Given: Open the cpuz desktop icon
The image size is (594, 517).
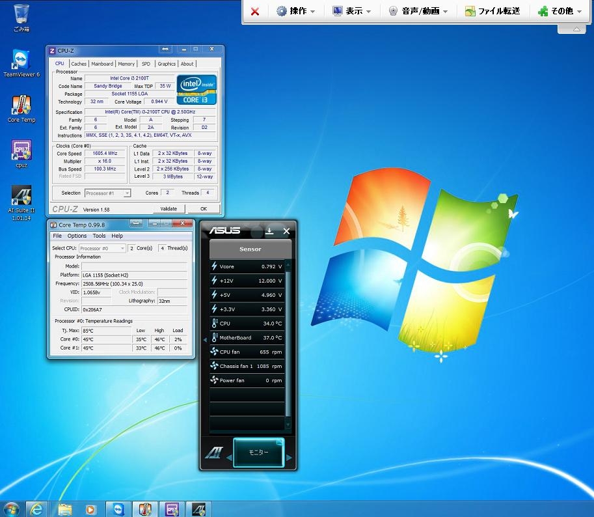Looking at the screenshot, I should (21, 152).
